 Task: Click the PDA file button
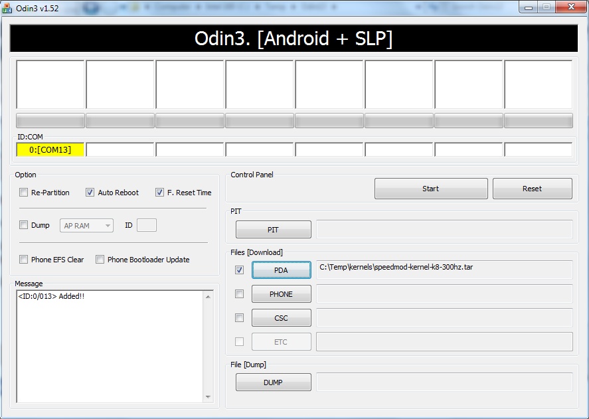click(x=282, y=270)
